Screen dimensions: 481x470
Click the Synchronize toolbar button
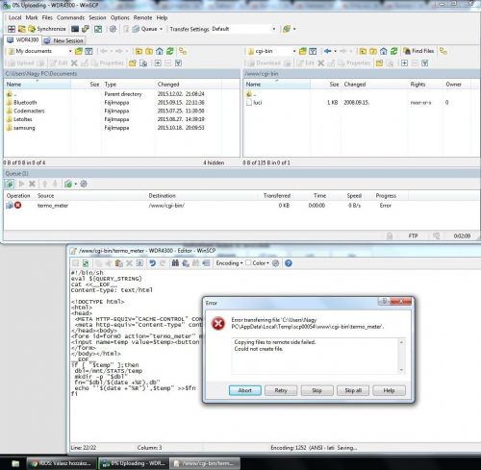[x=47, y=29]
